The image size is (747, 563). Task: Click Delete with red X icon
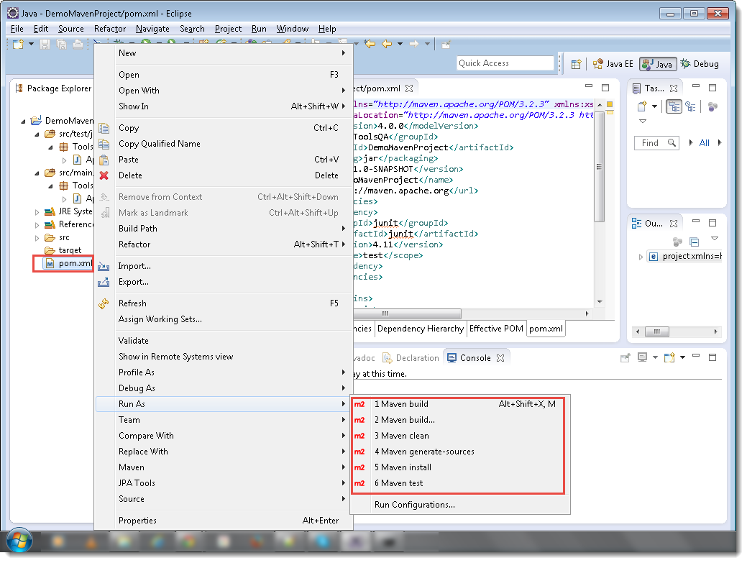pos(224,175)
